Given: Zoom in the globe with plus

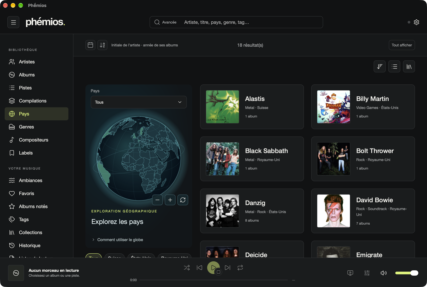Looking at the screenshot, I should 170,200.
